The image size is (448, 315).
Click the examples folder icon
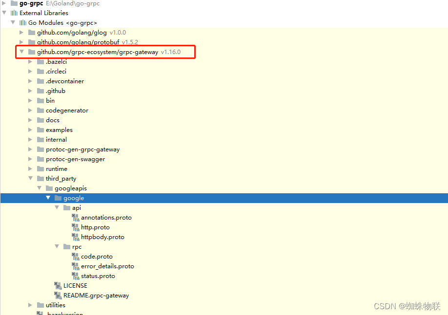[41, 130]
